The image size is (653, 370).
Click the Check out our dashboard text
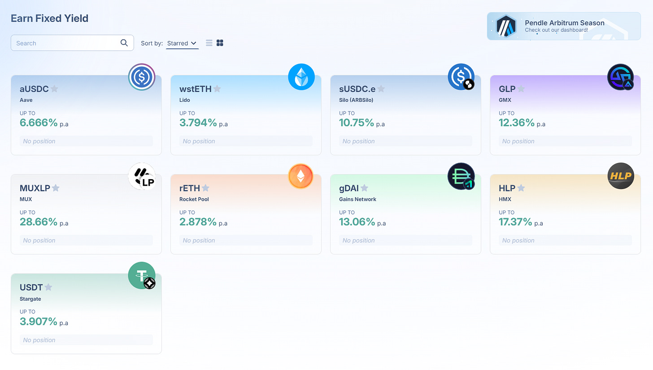(x=556, y=30)
